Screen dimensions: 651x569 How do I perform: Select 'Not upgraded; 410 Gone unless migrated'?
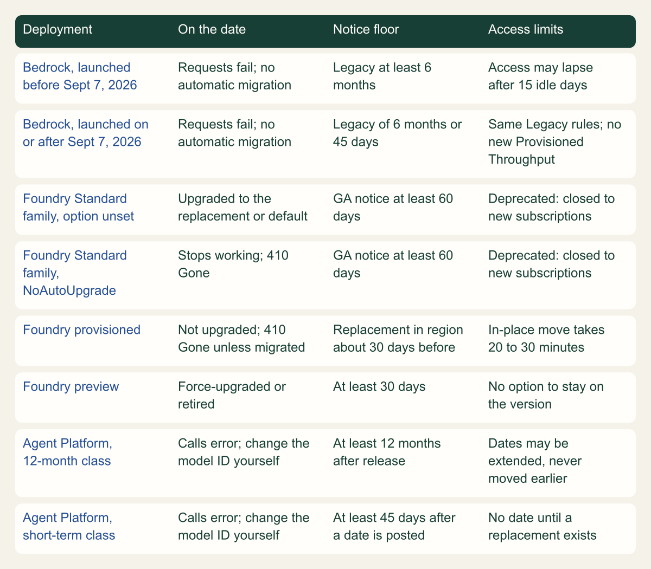[241, 339]
